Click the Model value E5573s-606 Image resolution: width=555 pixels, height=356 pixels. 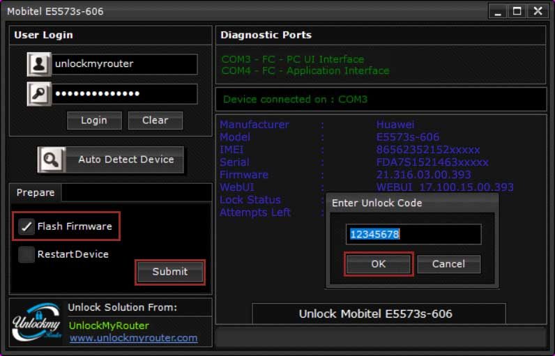pyautogui.click(x=407, y=137)
